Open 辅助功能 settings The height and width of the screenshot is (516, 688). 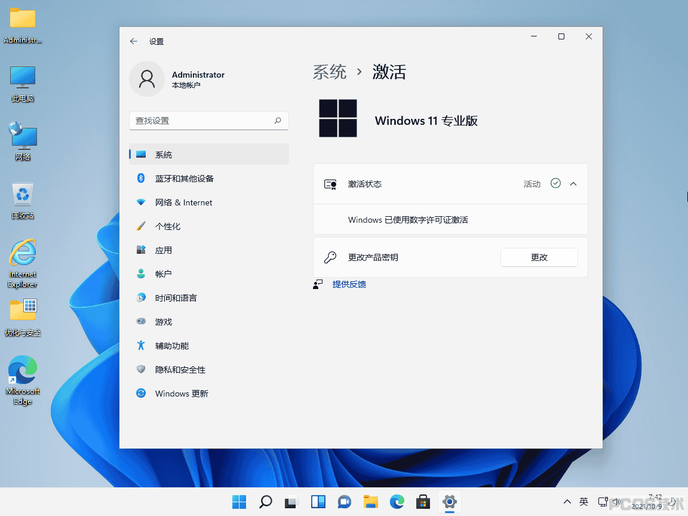click(x=209, y=346)
